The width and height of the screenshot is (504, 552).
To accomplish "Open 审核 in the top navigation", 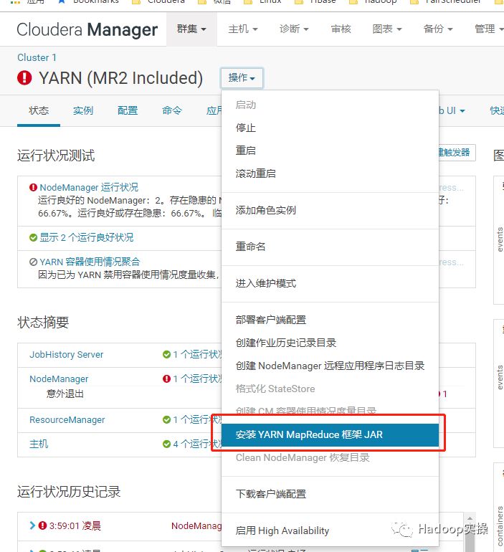I will coord(341,29).
